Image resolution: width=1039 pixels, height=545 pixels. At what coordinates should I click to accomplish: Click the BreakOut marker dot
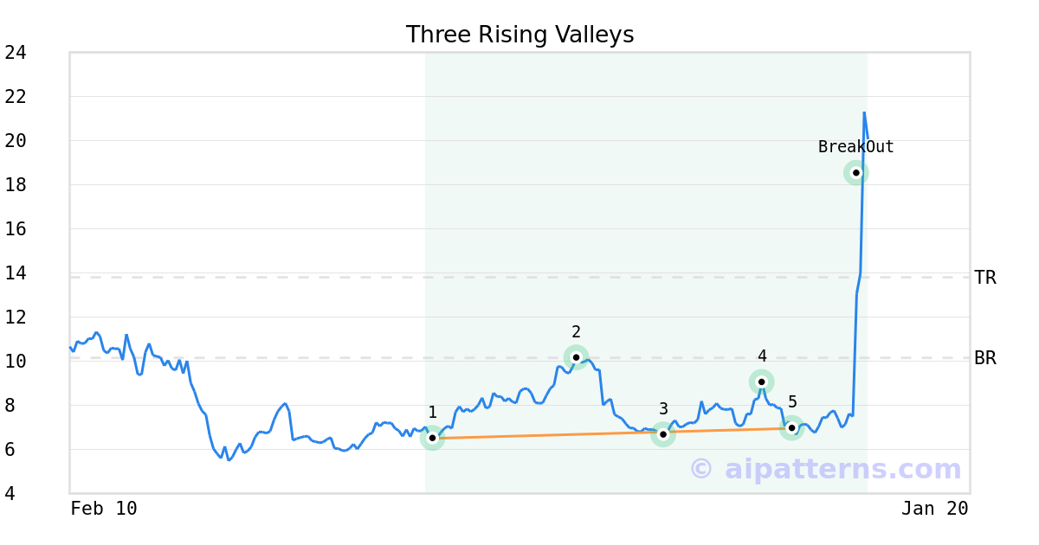coord(855,172)
